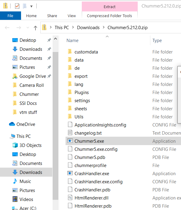This screenshot has height=210, width=181.
Task: Select This PC in the navigation pane
Action: click(23, 136)
